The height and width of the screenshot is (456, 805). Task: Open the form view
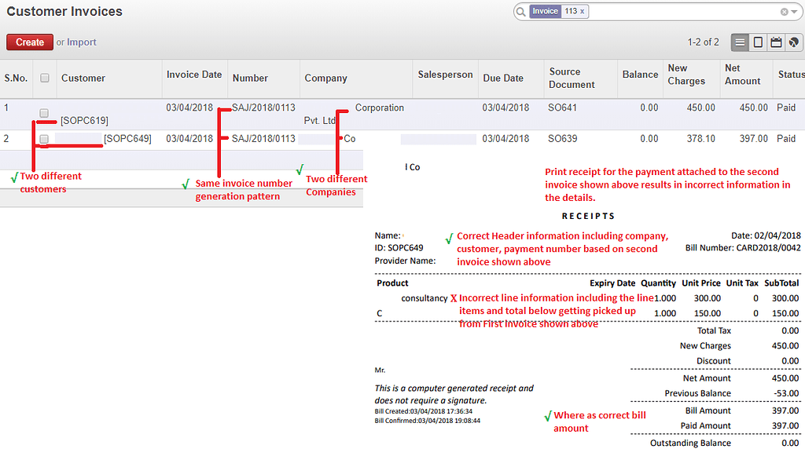tap(757, 42)
